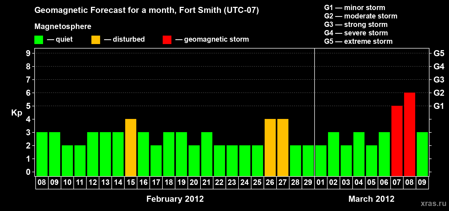The width and height of the screenshot is (449, 211).
Task: Click date label 29 on the axis
Action: click(308, 182)
